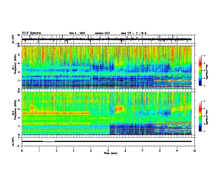Click time axis tick label "9"
The width and height of the screenshot is (219, 169).
pyautogui.click(x=177, y=151)
